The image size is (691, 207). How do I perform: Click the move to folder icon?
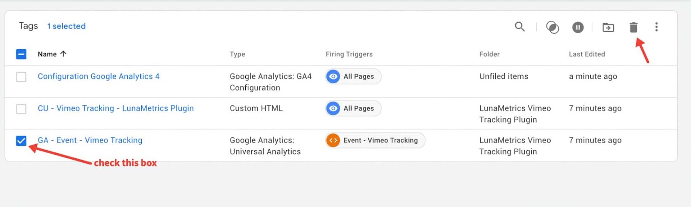pyautogui.click(x=608, y=27)
